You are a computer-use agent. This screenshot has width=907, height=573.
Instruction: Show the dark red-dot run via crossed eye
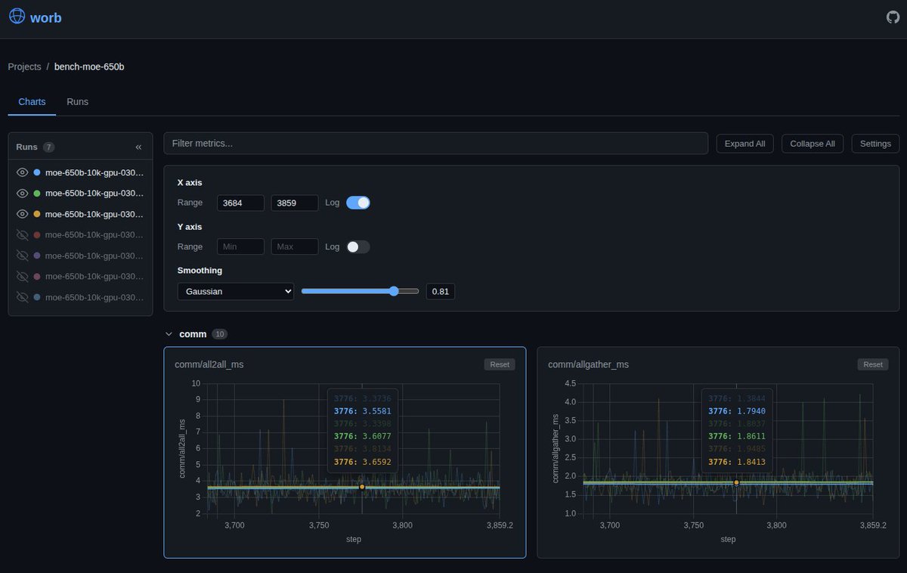23,235
